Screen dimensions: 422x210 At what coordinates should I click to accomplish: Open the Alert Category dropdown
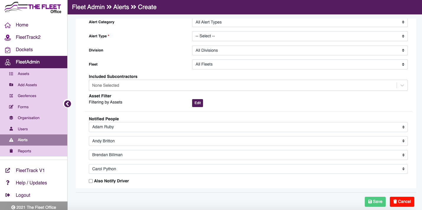point(300,22)
